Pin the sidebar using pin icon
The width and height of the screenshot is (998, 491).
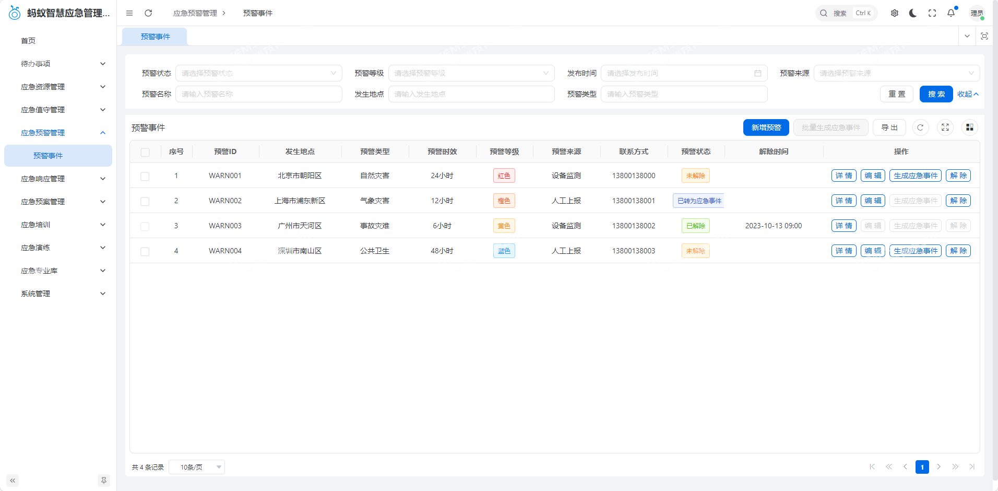(x=104, y=480)
